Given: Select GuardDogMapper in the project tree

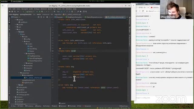Looking at the screenshot, I should coord(35,58).
